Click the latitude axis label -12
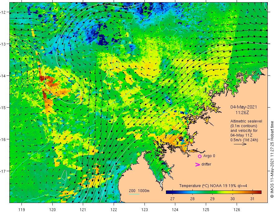 coord(3,12)
